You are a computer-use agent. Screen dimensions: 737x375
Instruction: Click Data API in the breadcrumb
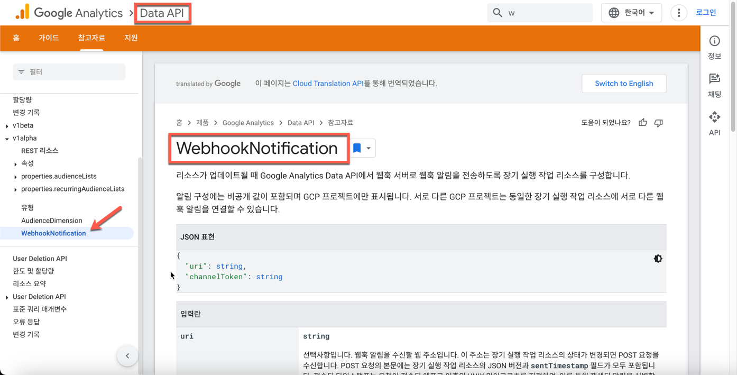(301, 123)
